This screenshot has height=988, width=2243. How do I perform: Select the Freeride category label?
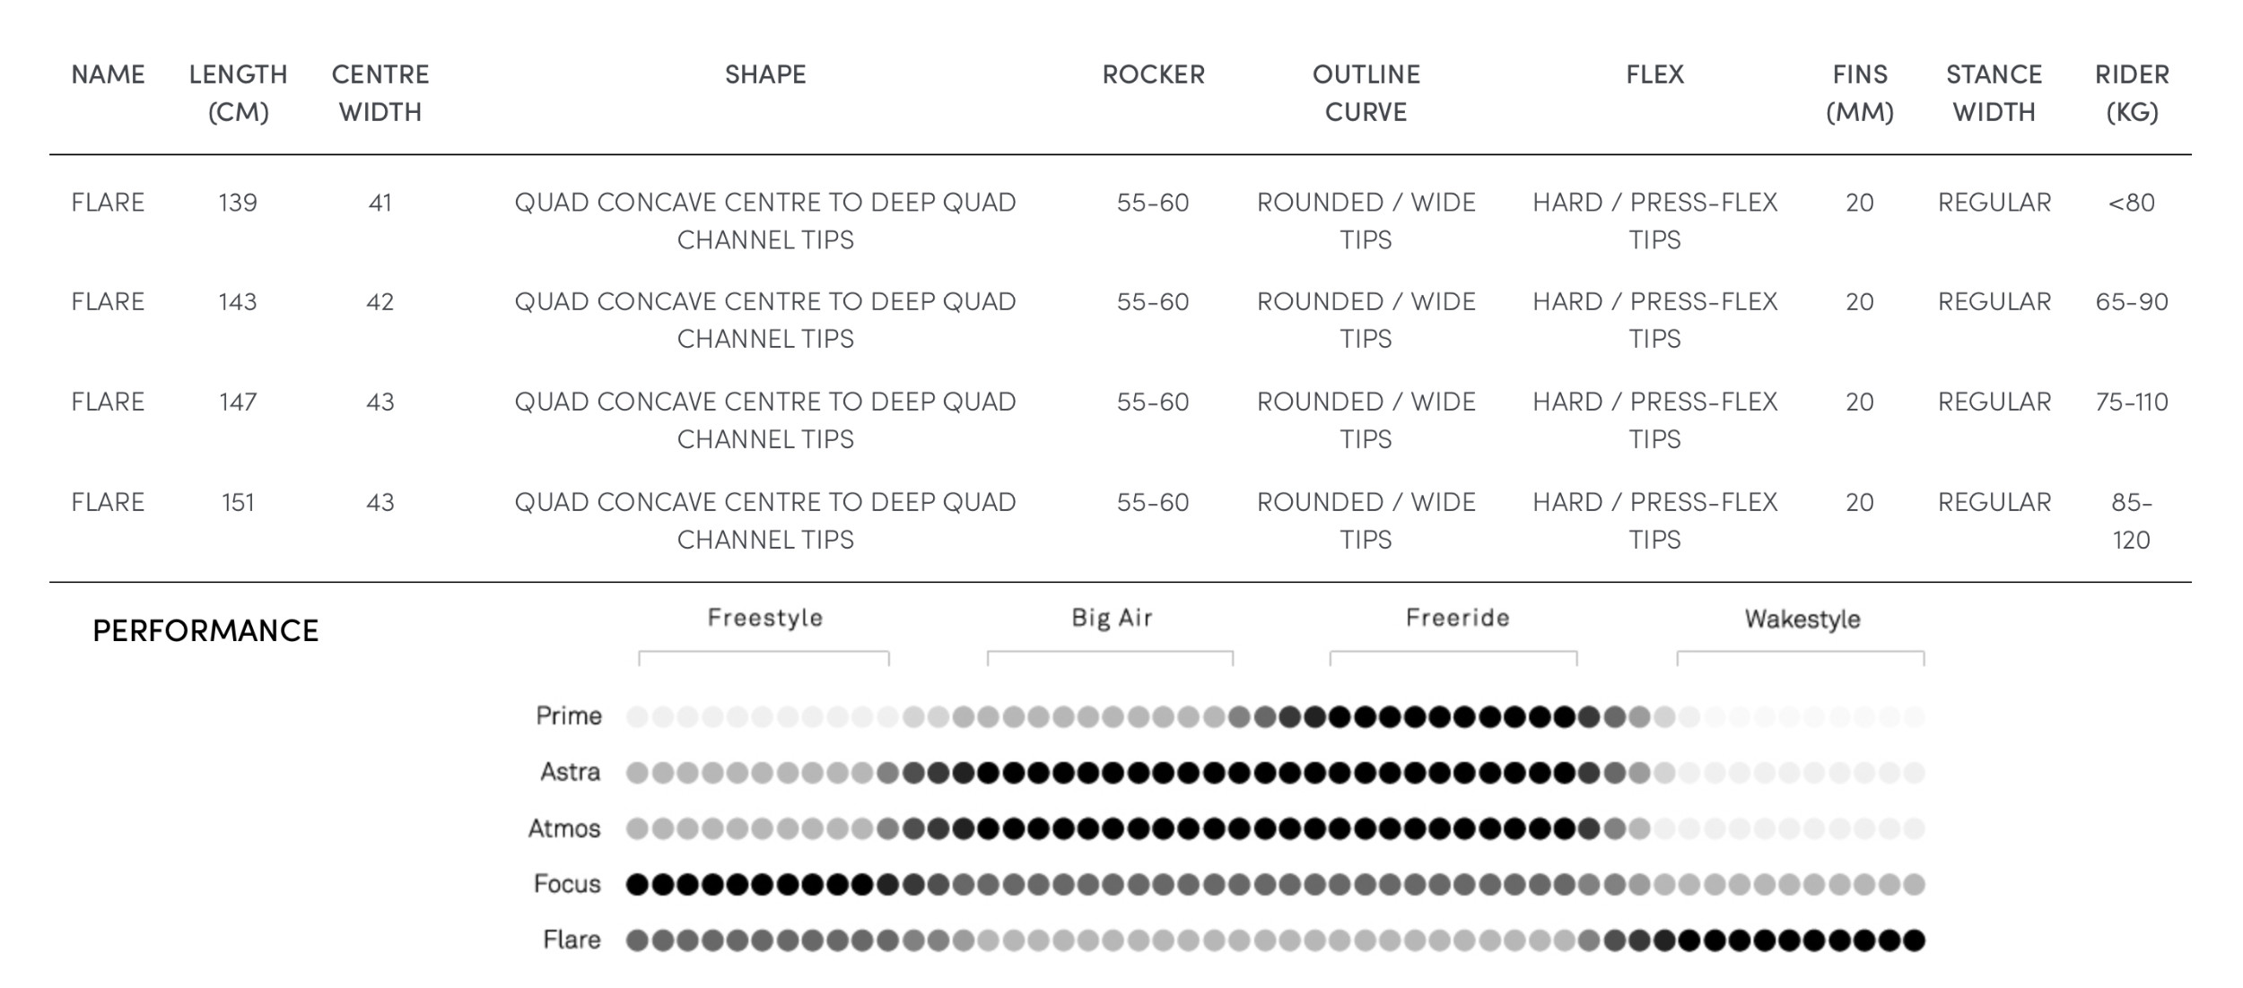1457,618
